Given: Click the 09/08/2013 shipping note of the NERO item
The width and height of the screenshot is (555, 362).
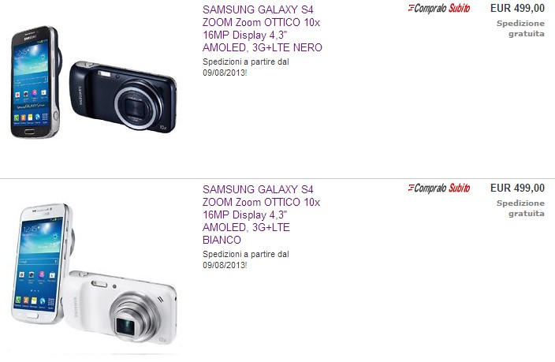Looking at the screenshot, I should coord(246,67).
